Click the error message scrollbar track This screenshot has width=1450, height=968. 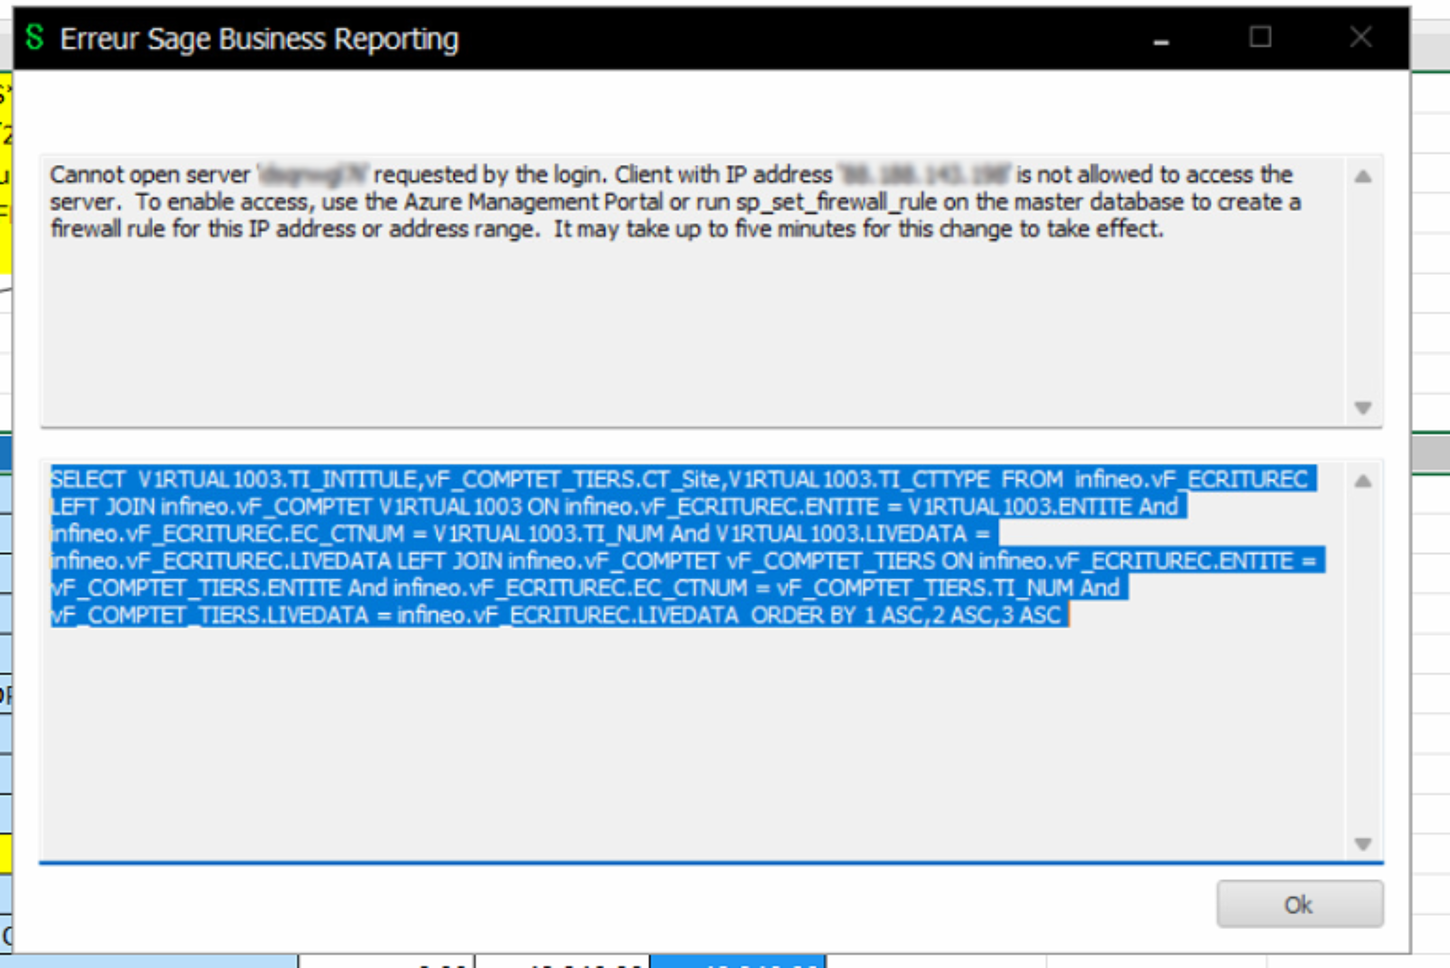(x=1363, y=293)
